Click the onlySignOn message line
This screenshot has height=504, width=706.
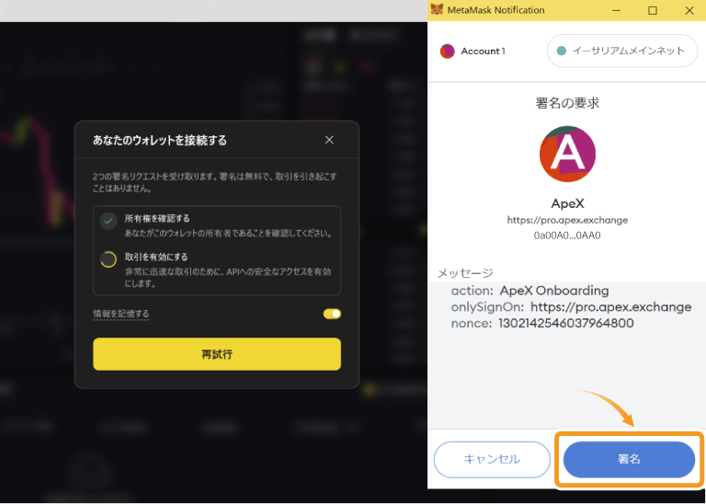(572, 307)
